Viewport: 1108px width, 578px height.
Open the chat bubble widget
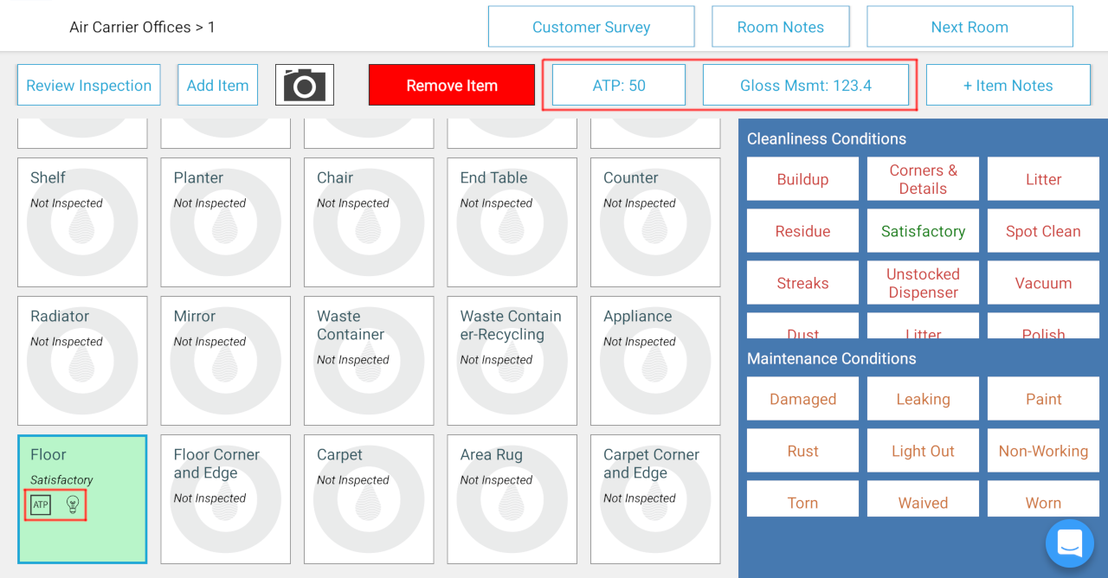pyautogui.click(x=1069, y=543)
